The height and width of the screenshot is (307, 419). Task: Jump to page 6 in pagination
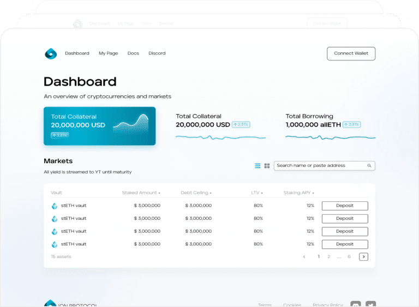(x=349, y=257)
